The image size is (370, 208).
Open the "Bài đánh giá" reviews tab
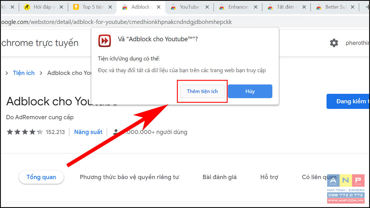(x=220, y=177)
